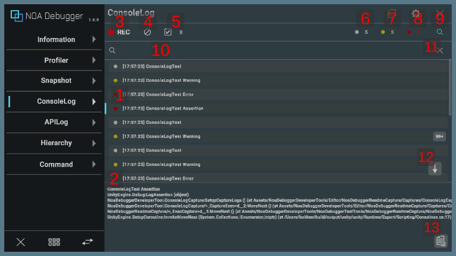The width and height of the screenshot is (456, 256).
Task: Toggle the gray message log filter
Action: coord(362,32)
